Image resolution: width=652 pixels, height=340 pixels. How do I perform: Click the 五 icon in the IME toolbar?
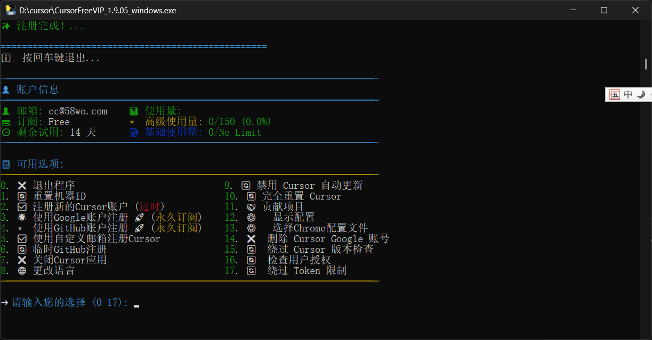point(615,95)
